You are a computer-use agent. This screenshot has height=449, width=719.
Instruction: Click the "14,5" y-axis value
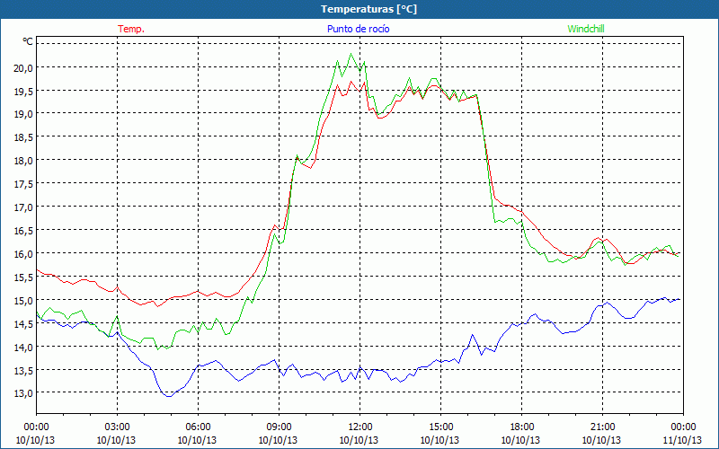click(x=24, y=324)
